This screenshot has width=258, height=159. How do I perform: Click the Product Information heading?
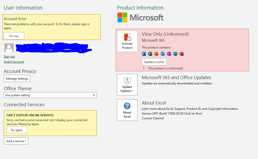tap(140, 8)
